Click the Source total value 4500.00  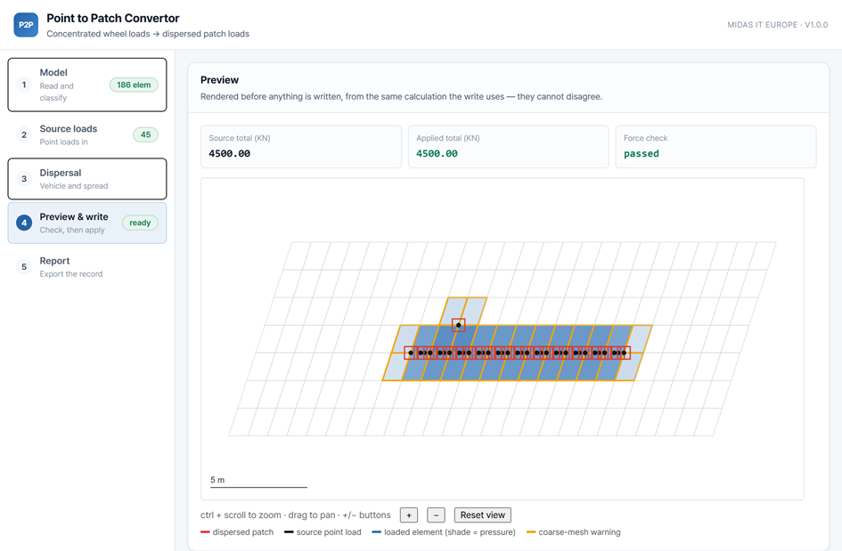click(x=229, y=153)
